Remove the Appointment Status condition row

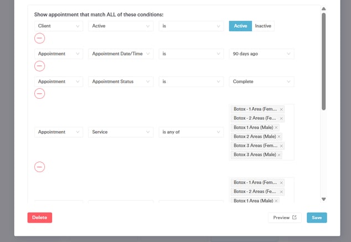click(x=40, y=93)
